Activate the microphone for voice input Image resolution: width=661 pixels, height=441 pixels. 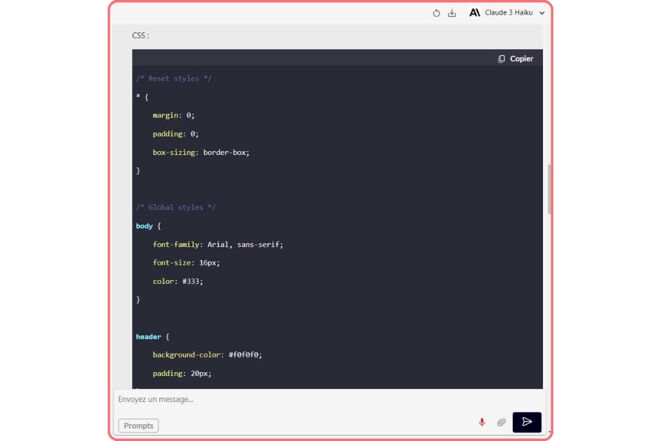pyautogui.click(x=482, y=422)
